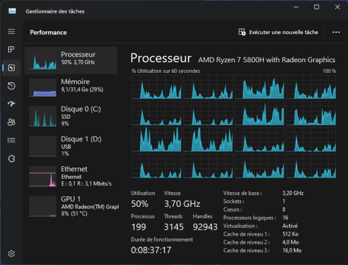Select the GPU 1 performance item
Viewport: 348px width, 265px height.
tap(71, 206)
